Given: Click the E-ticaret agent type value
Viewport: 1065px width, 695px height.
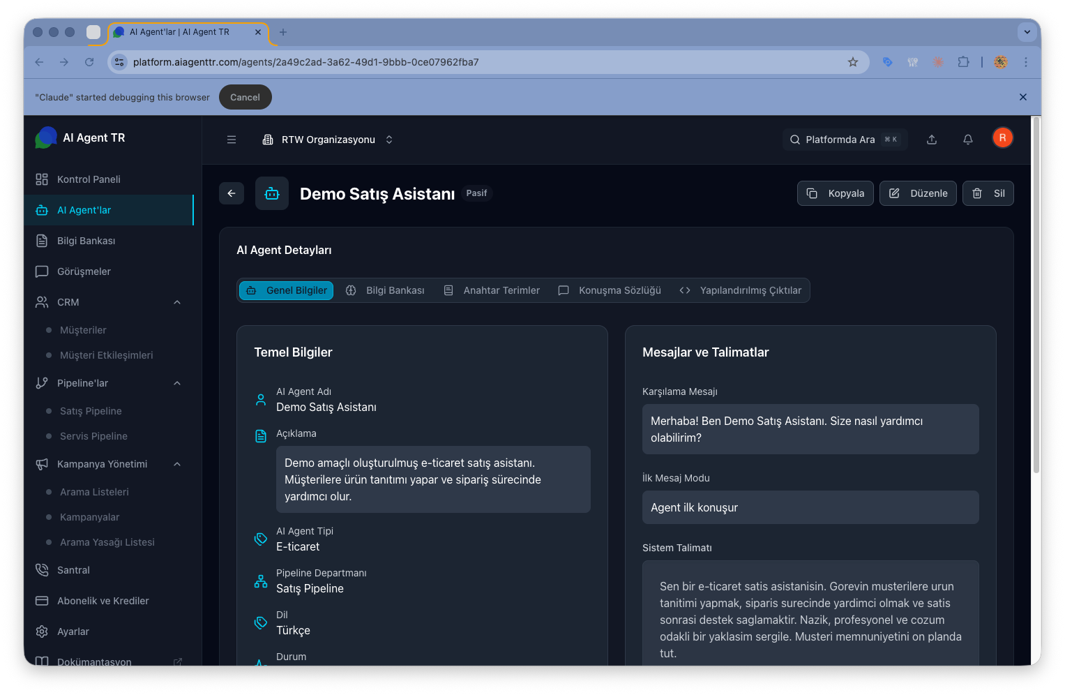Looking at the screenshot, I should click(298, 547).
